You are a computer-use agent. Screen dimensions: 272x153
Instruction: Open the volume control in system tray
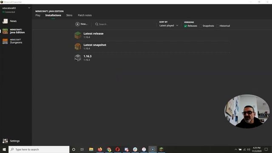tap(249, 149)
